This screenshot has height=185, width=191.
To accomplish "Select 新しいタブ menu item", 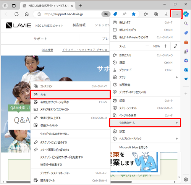I will 145,23.
